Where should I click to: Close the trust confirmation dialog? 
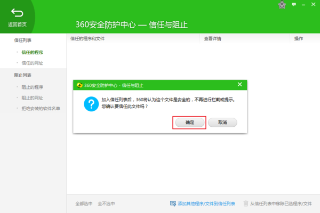(x=240, y=85)
